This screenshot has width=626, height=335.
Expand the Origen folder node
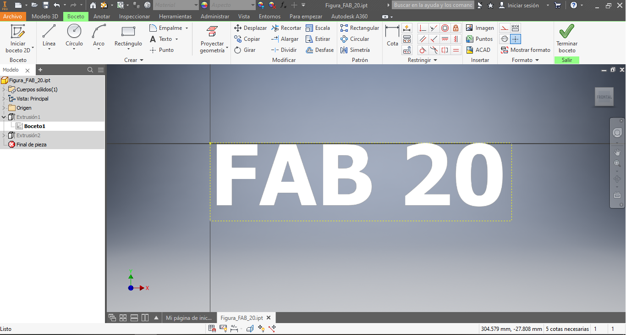[x=4, y=108]
